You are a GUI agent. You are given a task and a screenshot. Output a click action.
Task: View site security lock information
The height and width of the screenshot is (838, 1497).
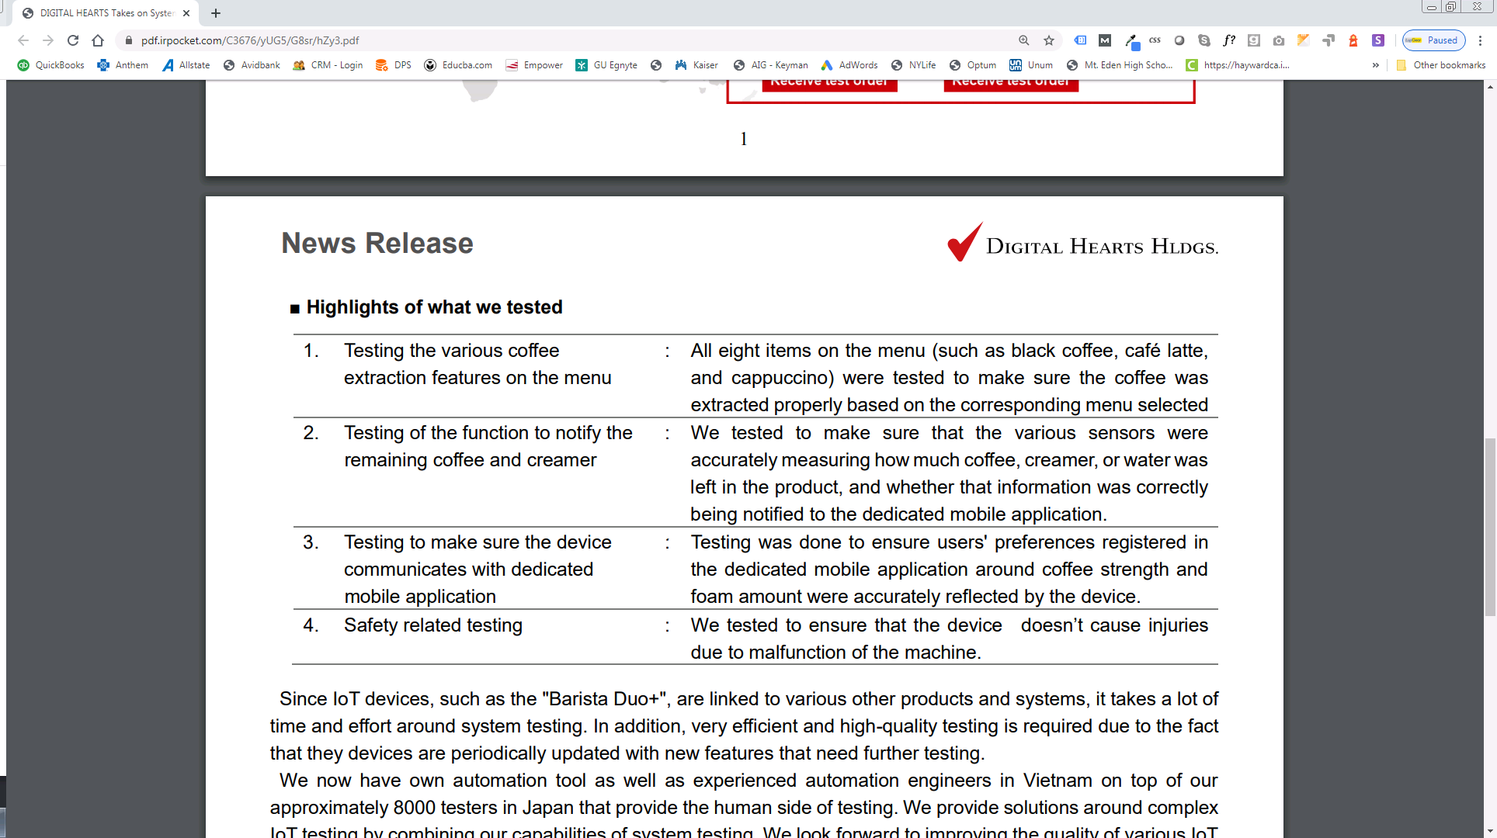129,40
